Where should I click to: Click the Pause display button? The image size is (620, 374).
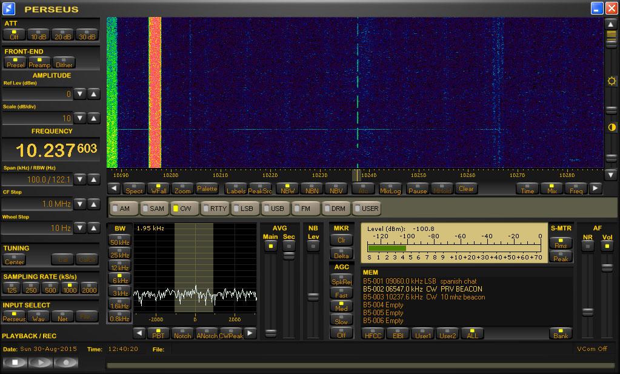[418, 189]
